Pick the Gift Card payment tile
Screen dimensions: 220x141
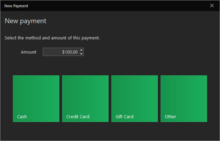pos(135,98)
